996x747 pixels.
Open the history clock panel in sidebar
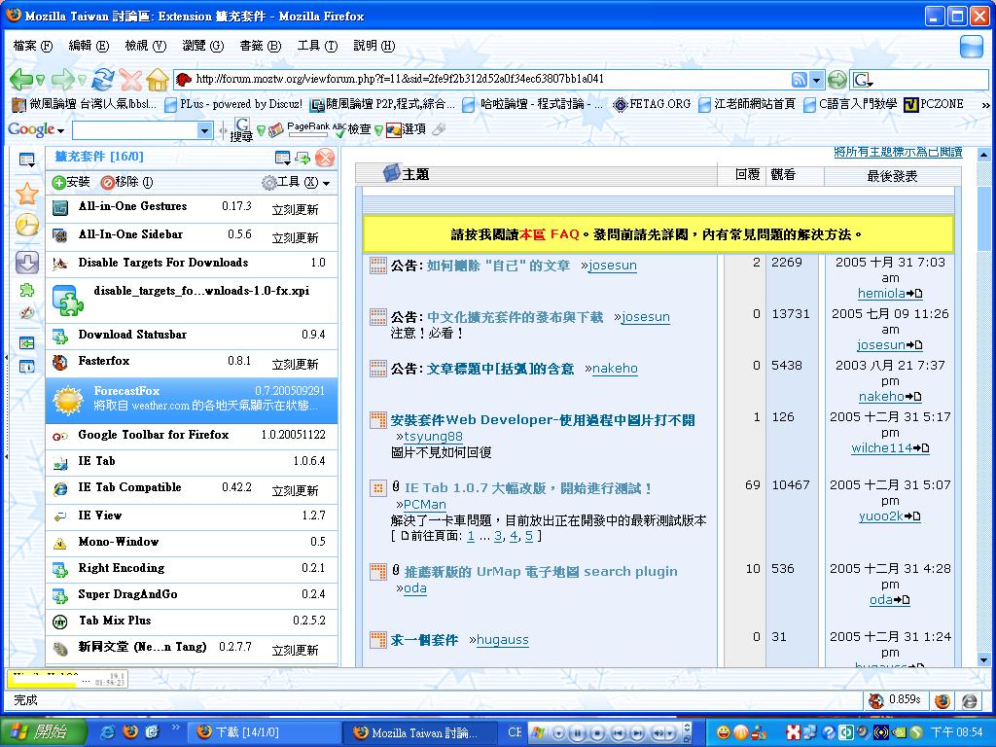(x=26, y=225)
